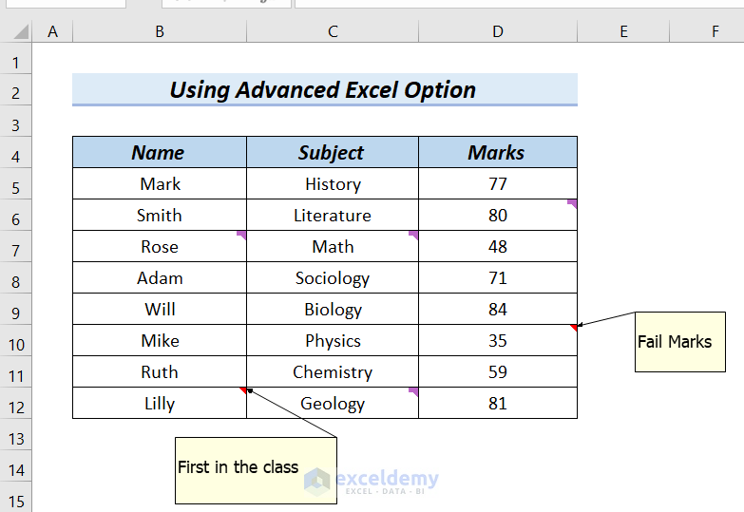This screenshot has height=512, width=744.
Task: Select the marks cell showing 84
Action: [x=497, y=310]
